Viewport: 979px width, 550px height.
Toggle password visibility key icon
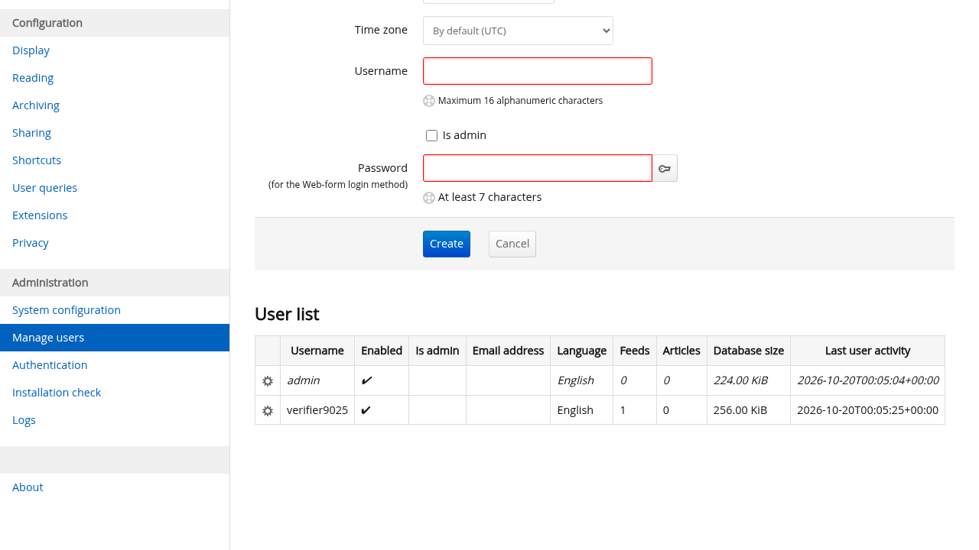665,168
